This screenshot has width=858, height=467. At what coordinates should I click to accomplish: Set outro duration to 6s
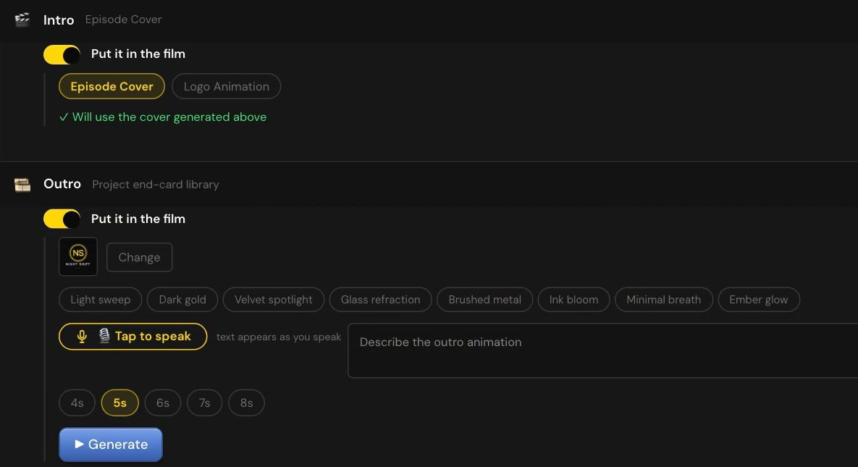pyautogui.click(x=162, y=403)
